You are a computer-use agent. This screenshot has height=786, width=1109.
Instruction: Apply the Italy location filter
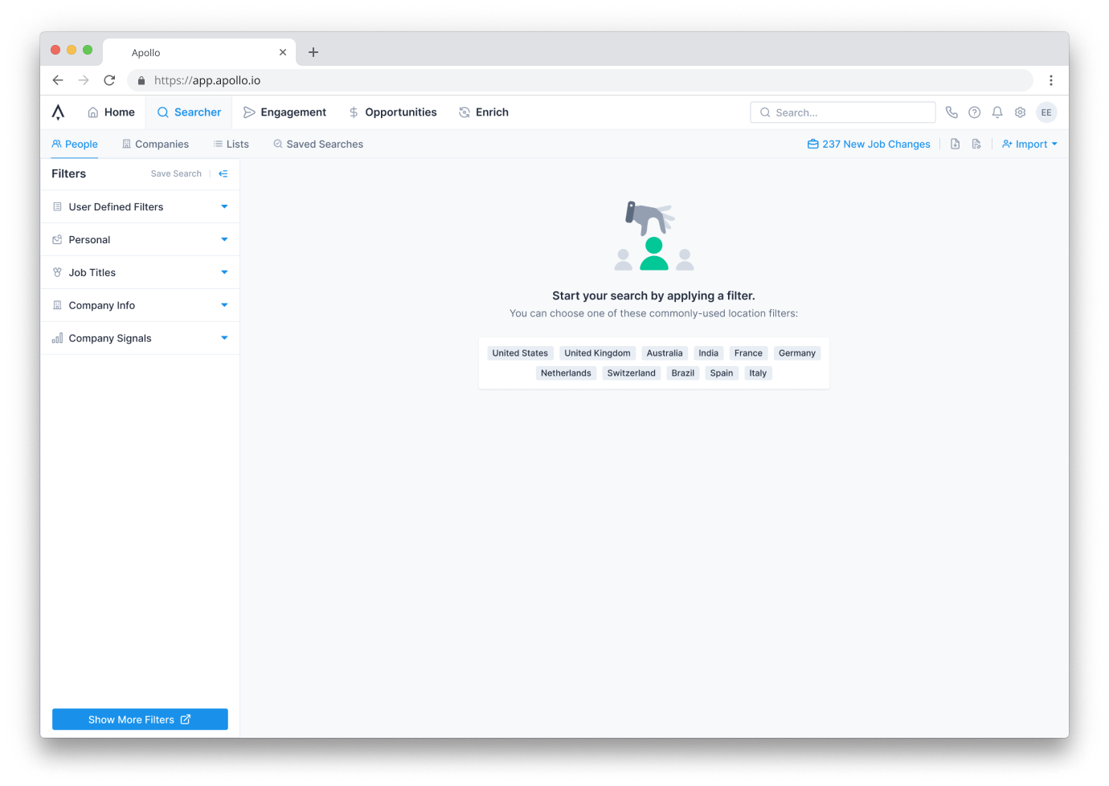758,373
